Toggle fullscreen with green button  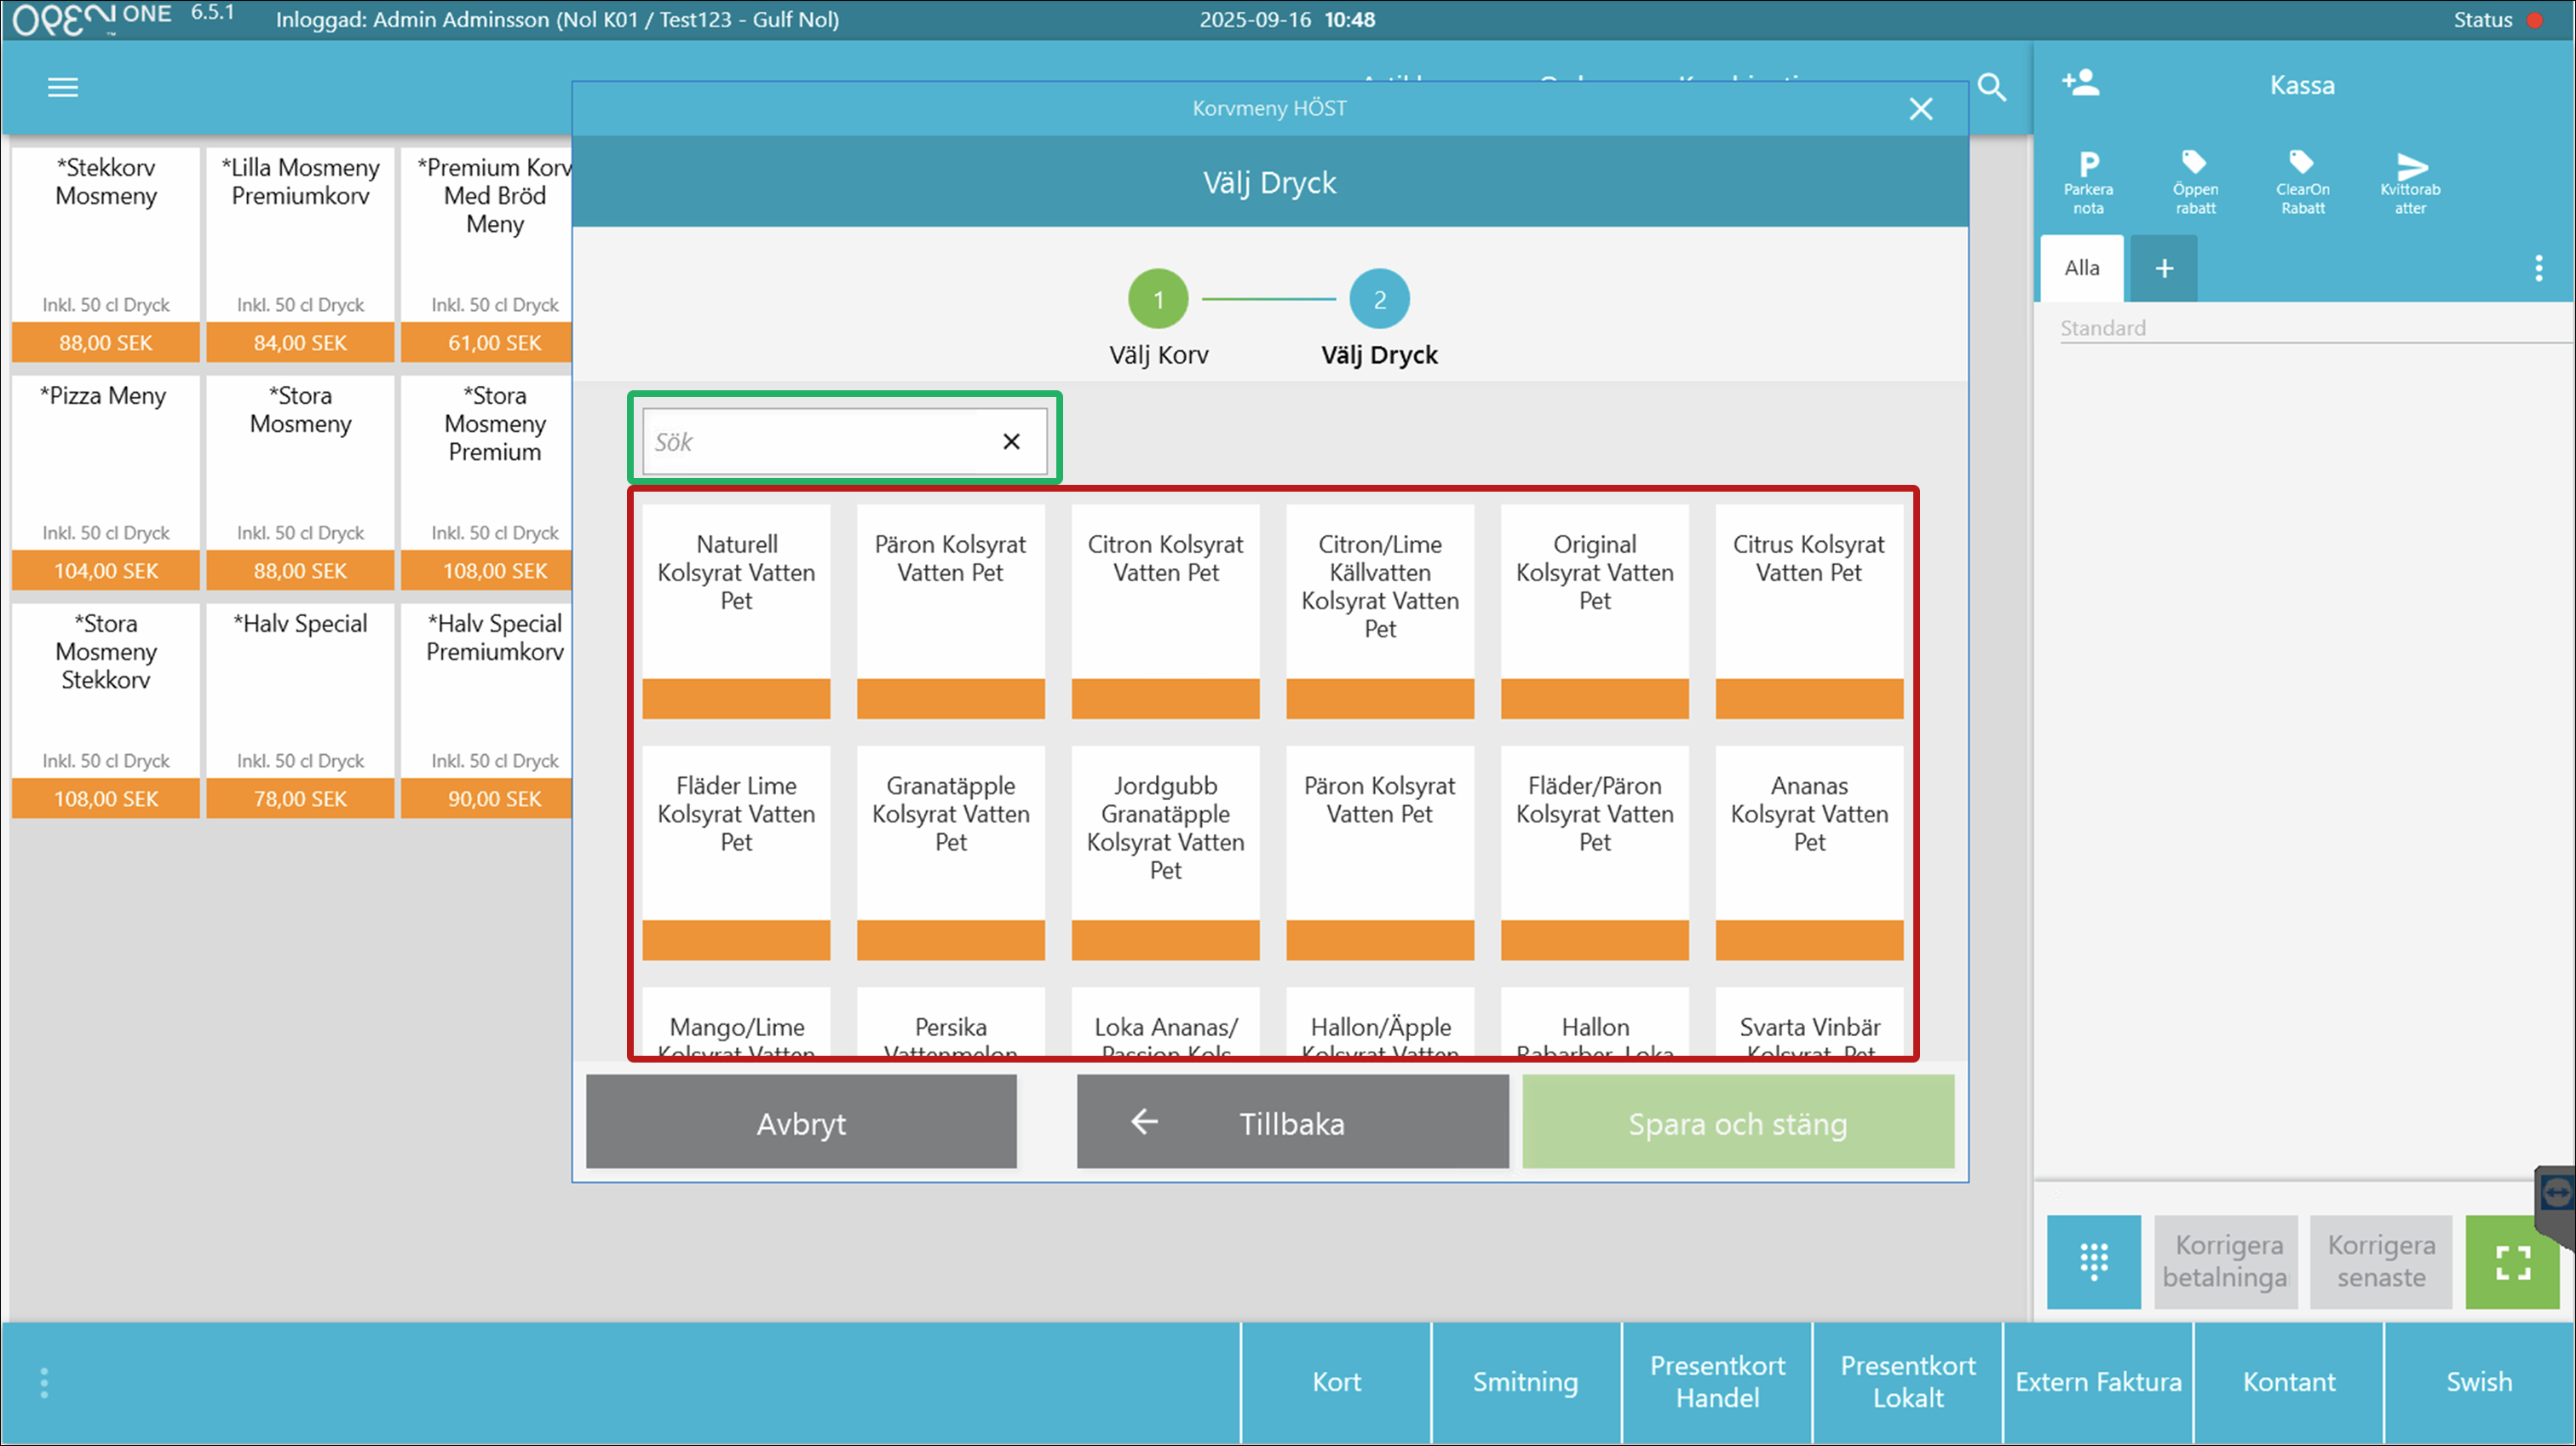click(x=2512, y=1261)
